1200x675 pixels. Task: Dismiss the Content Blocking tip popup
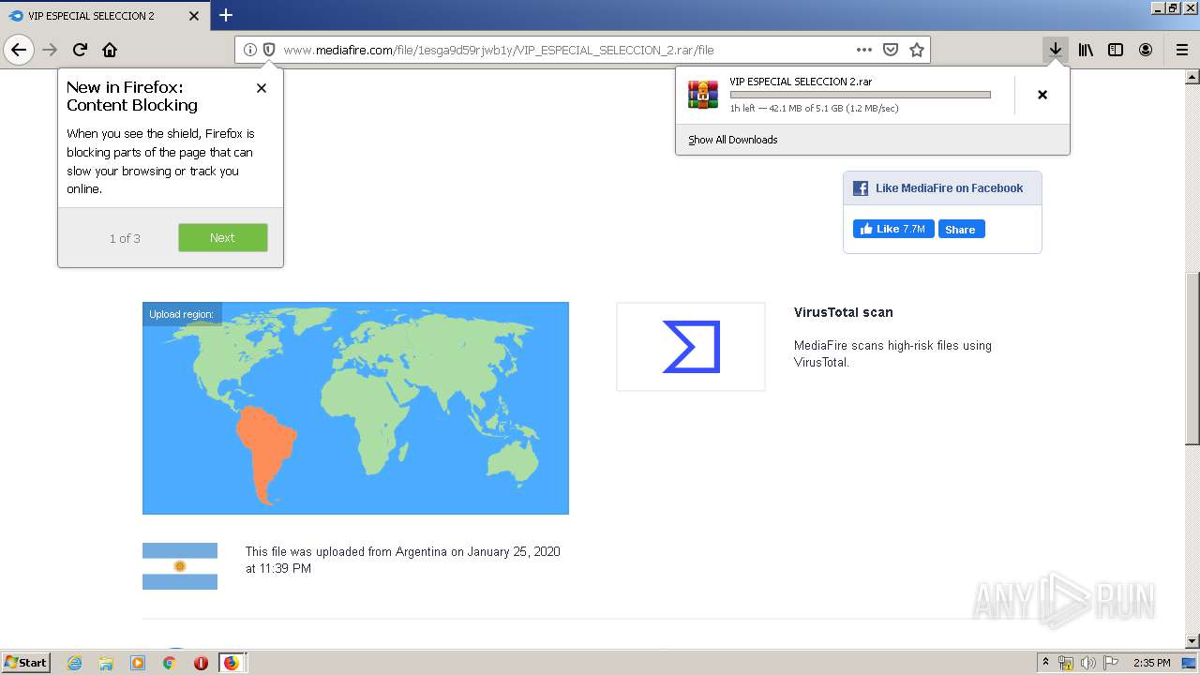(262, 88)
